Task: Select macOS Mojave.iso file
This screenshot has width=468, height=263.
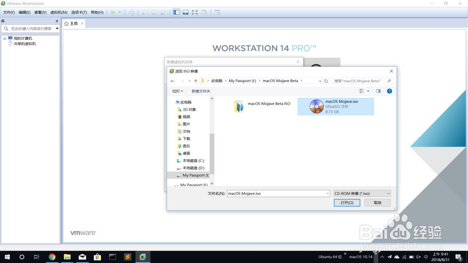Action: [x=336, y=107]
